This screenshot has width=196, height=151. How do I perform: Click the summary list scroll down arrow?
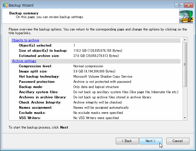tap(185, 118)
